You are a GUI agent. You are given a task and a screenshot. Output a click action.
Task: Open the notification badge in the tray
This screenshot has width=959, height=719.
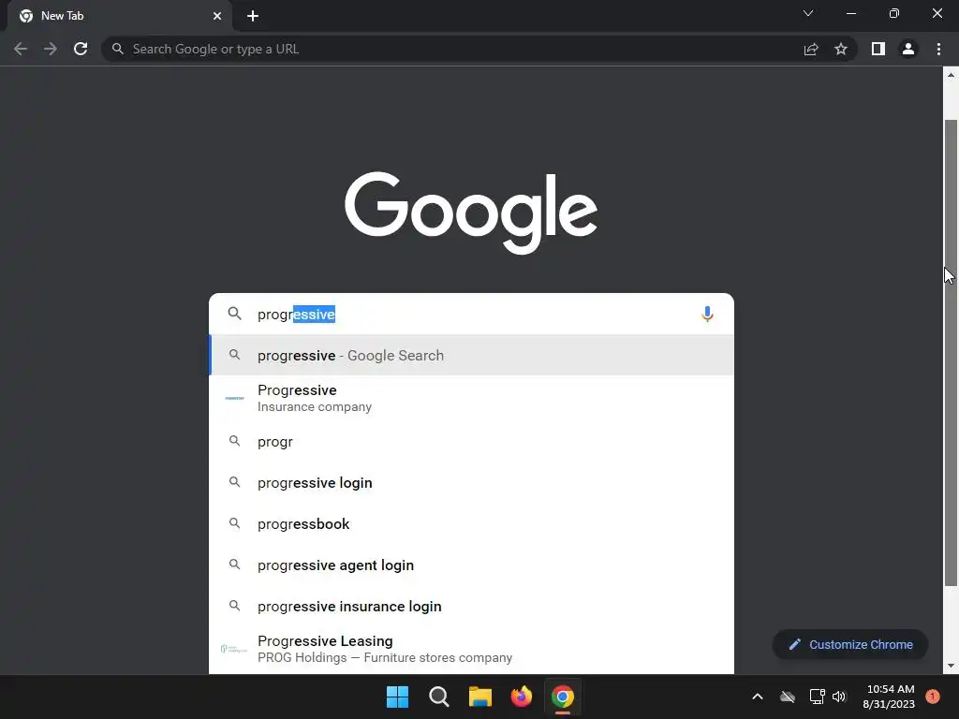coord(933,697)
